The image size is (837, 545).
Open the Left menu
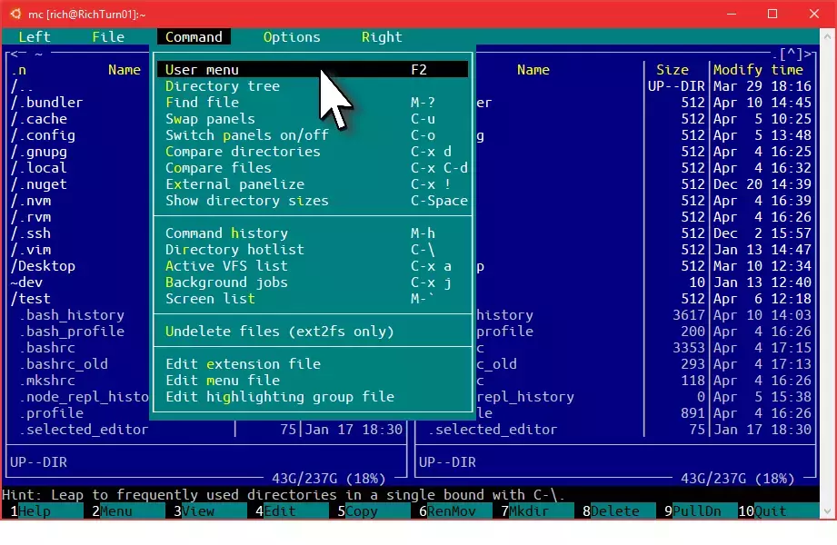pyautogui.click(x=35, y=37)
